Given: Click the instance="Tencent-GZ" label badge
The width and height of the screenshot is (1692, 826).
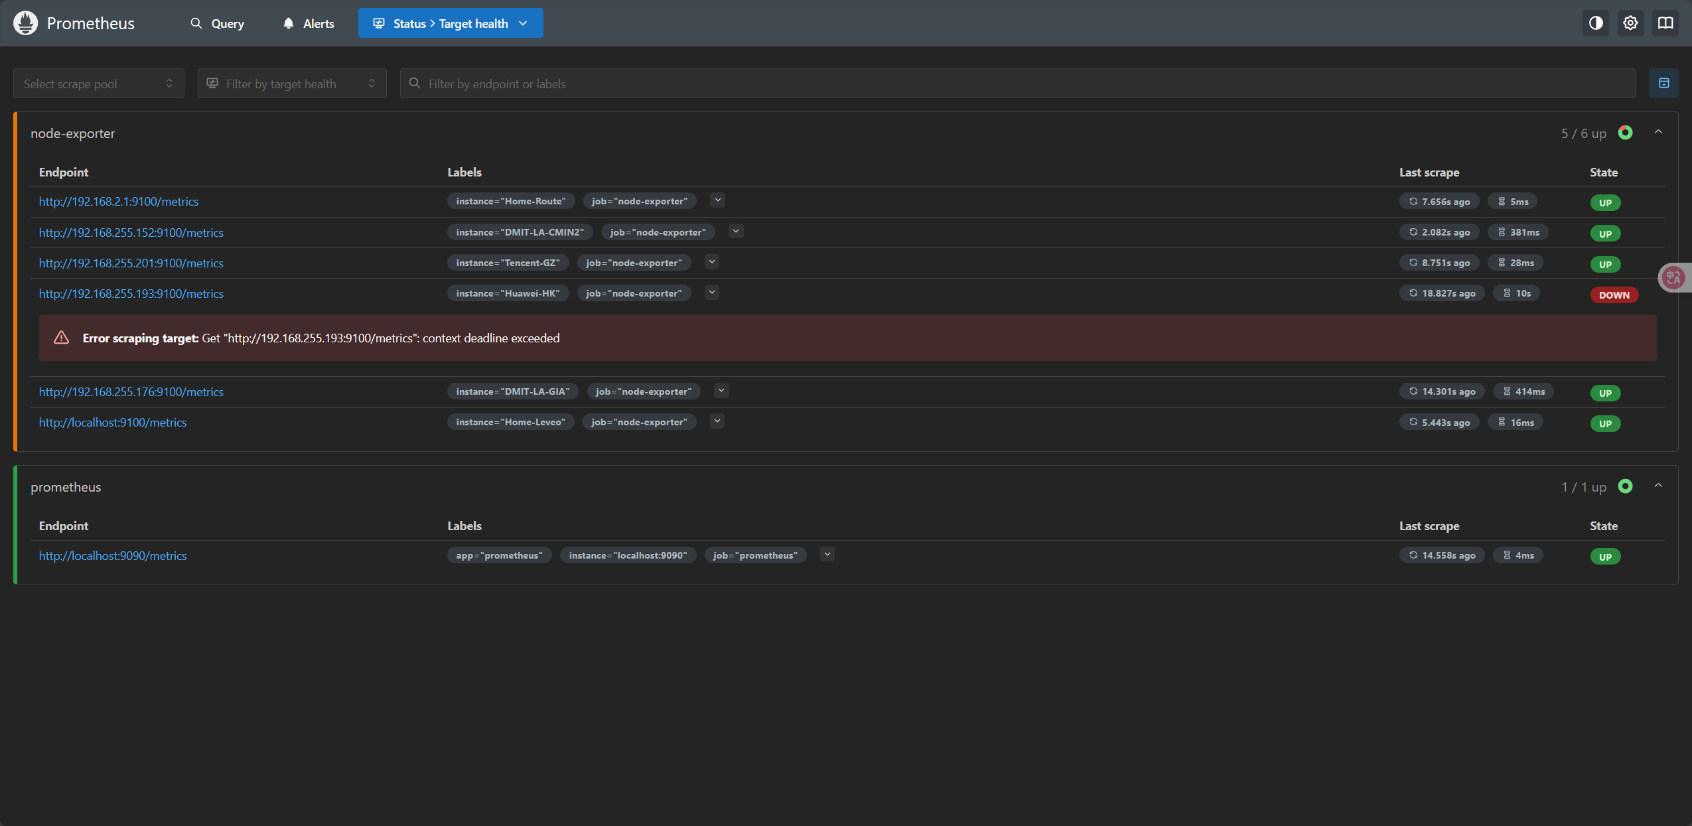Looking at the screenshot, I should coord(508,263).
